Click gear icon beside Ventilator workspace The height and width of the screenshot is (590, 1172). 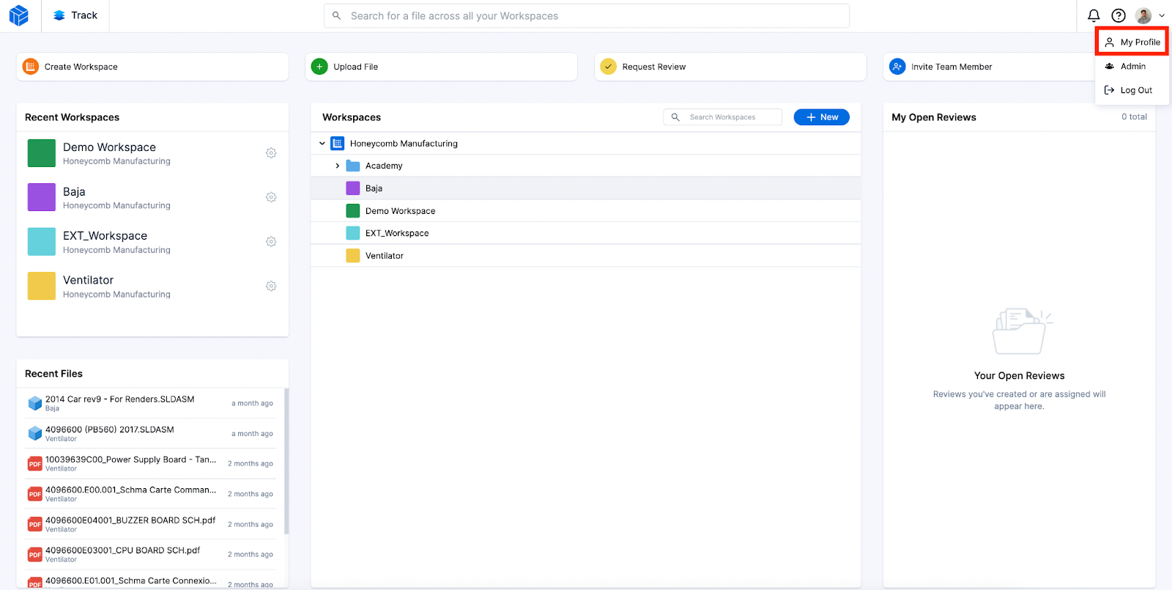[x=271, y=286]
